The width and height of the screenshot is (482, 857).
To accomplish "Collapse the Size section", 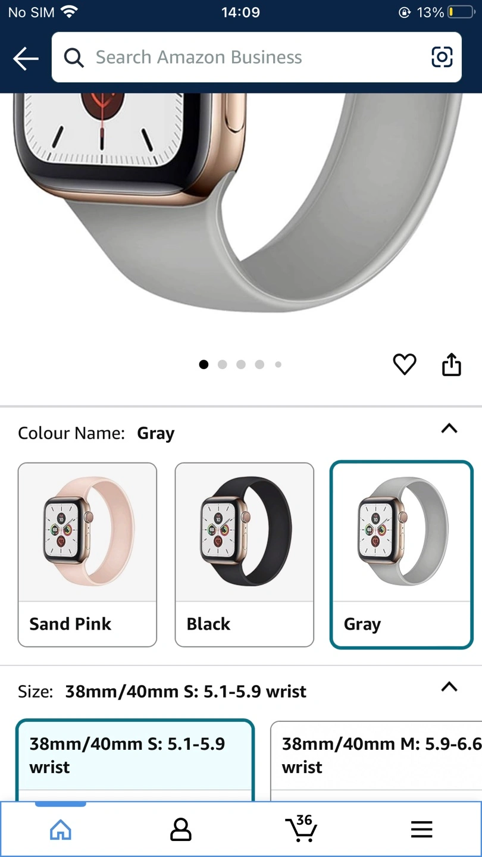I will (x=449, y=687).
